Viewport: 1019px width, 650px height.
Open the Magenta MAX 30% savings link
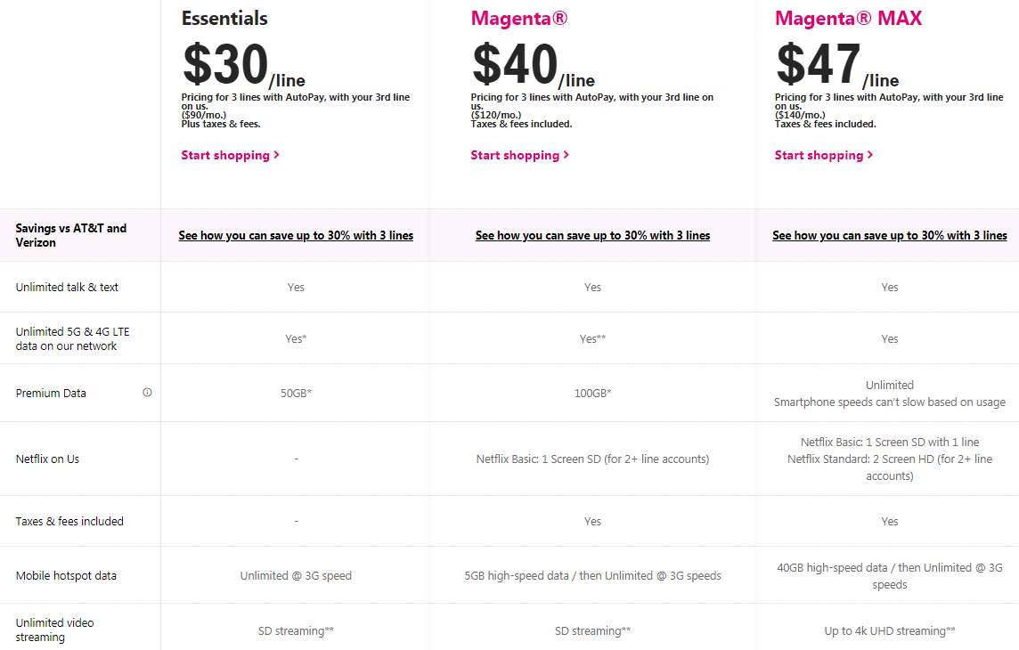[x=889, y=235]
